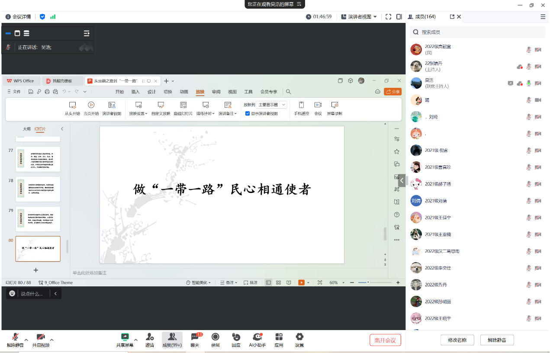Click the 离开会议 button
Image resolution: width=550 pixels, height=353 pixels.
point(385,340)
